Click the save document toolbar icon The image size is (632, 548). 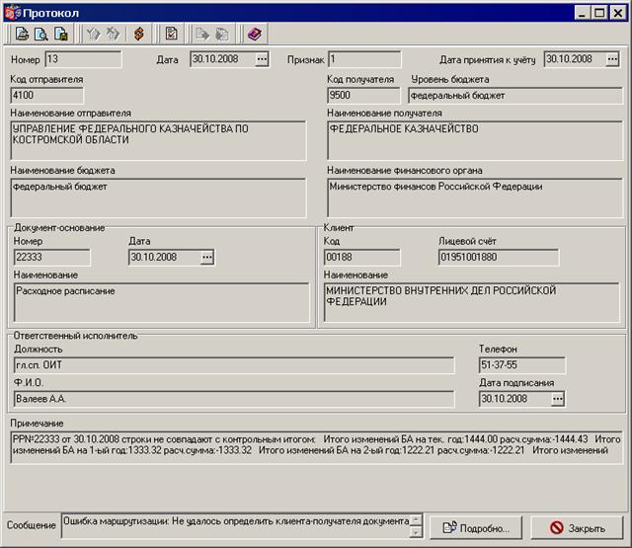60,34
